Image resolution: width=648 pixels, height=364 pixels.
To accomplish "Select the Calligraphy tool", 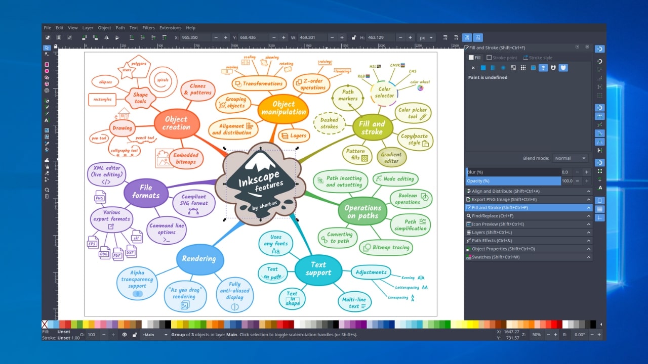I will tap(47, 113).
